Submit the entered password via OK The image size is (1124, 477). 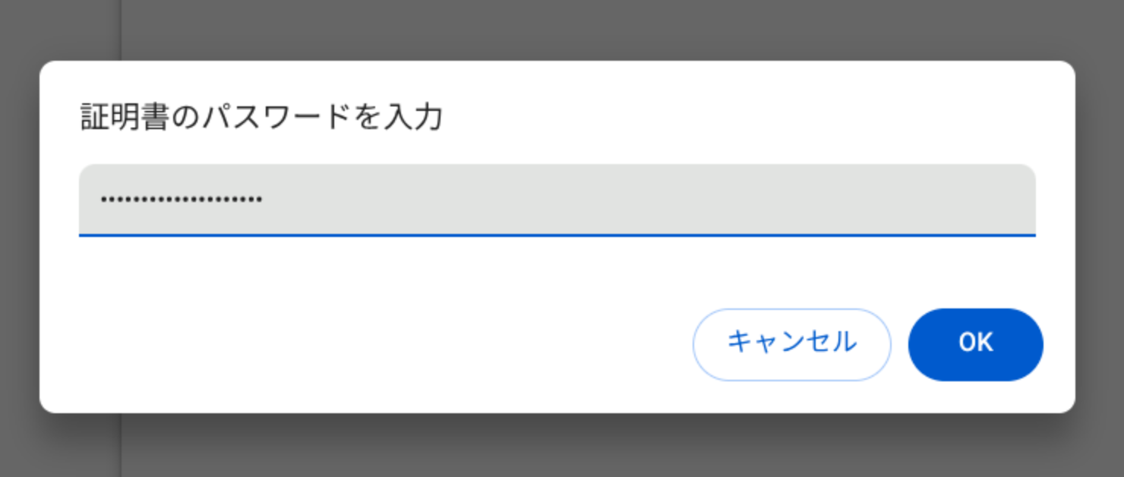click(975, 344)
